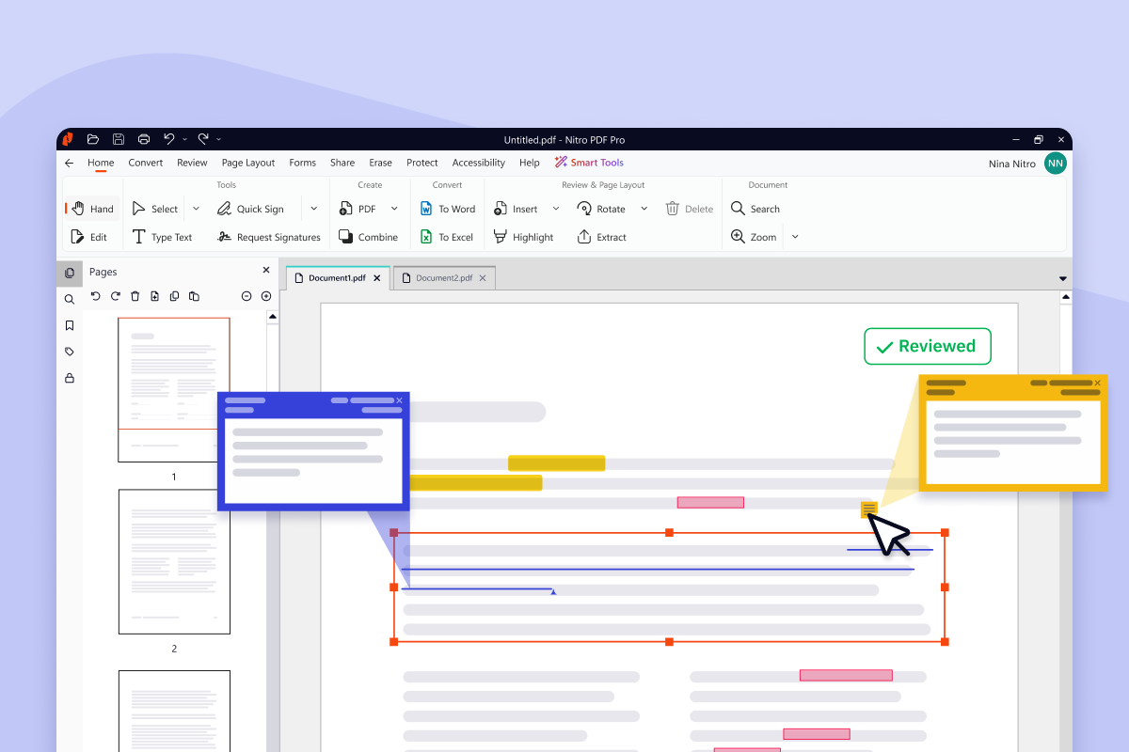Click the Open folder icon in title bar
1129x752 pixels.
[x=93, y=139]
